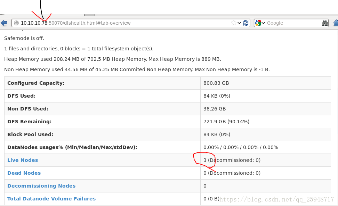Open Total Datanode Volume Failures link
Viewport: 338px width, 206px height.
51,199
